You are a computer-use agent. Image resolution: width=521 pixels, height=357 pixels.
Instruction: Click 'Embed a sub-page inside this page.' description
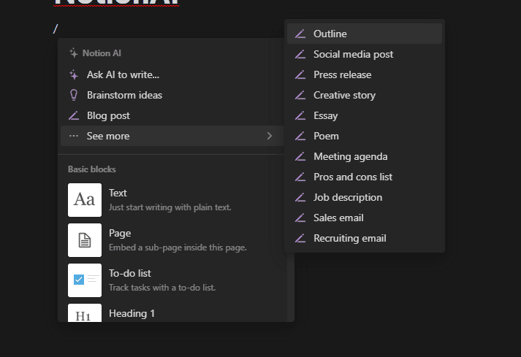178,247
